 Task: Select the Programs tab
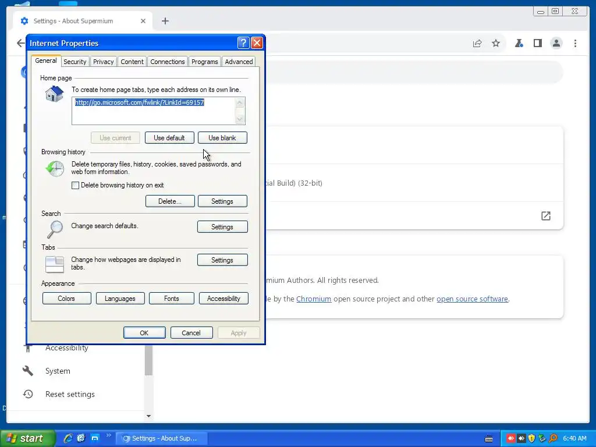point(204,62)
